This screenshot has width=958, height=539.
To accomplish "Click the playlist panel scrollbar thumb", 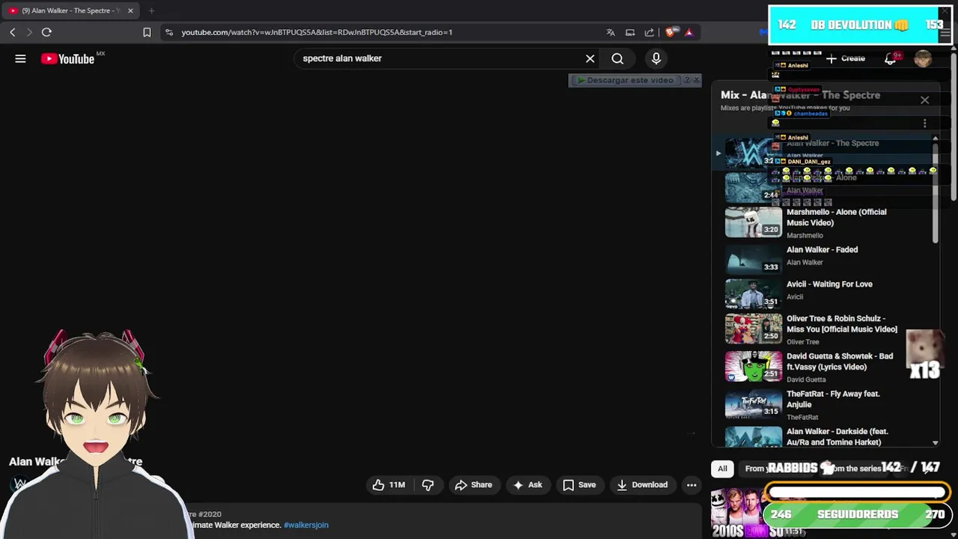I will (935, 193).
